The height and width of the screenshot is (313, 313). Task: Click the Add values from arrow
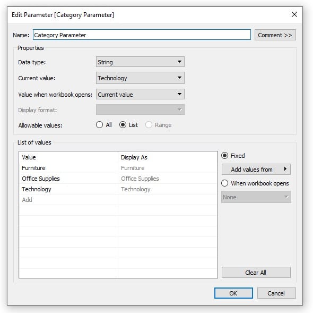285,169
